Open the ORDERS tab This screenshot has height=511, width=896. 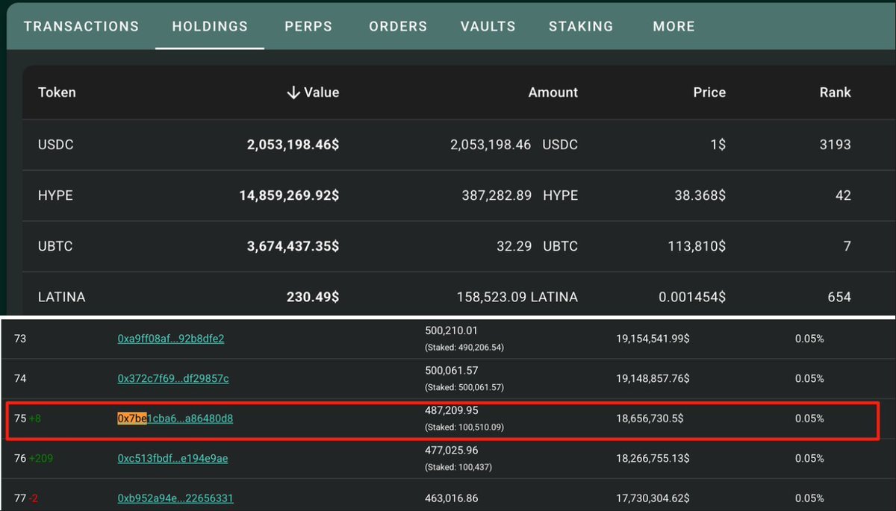[x=398, y=26]
